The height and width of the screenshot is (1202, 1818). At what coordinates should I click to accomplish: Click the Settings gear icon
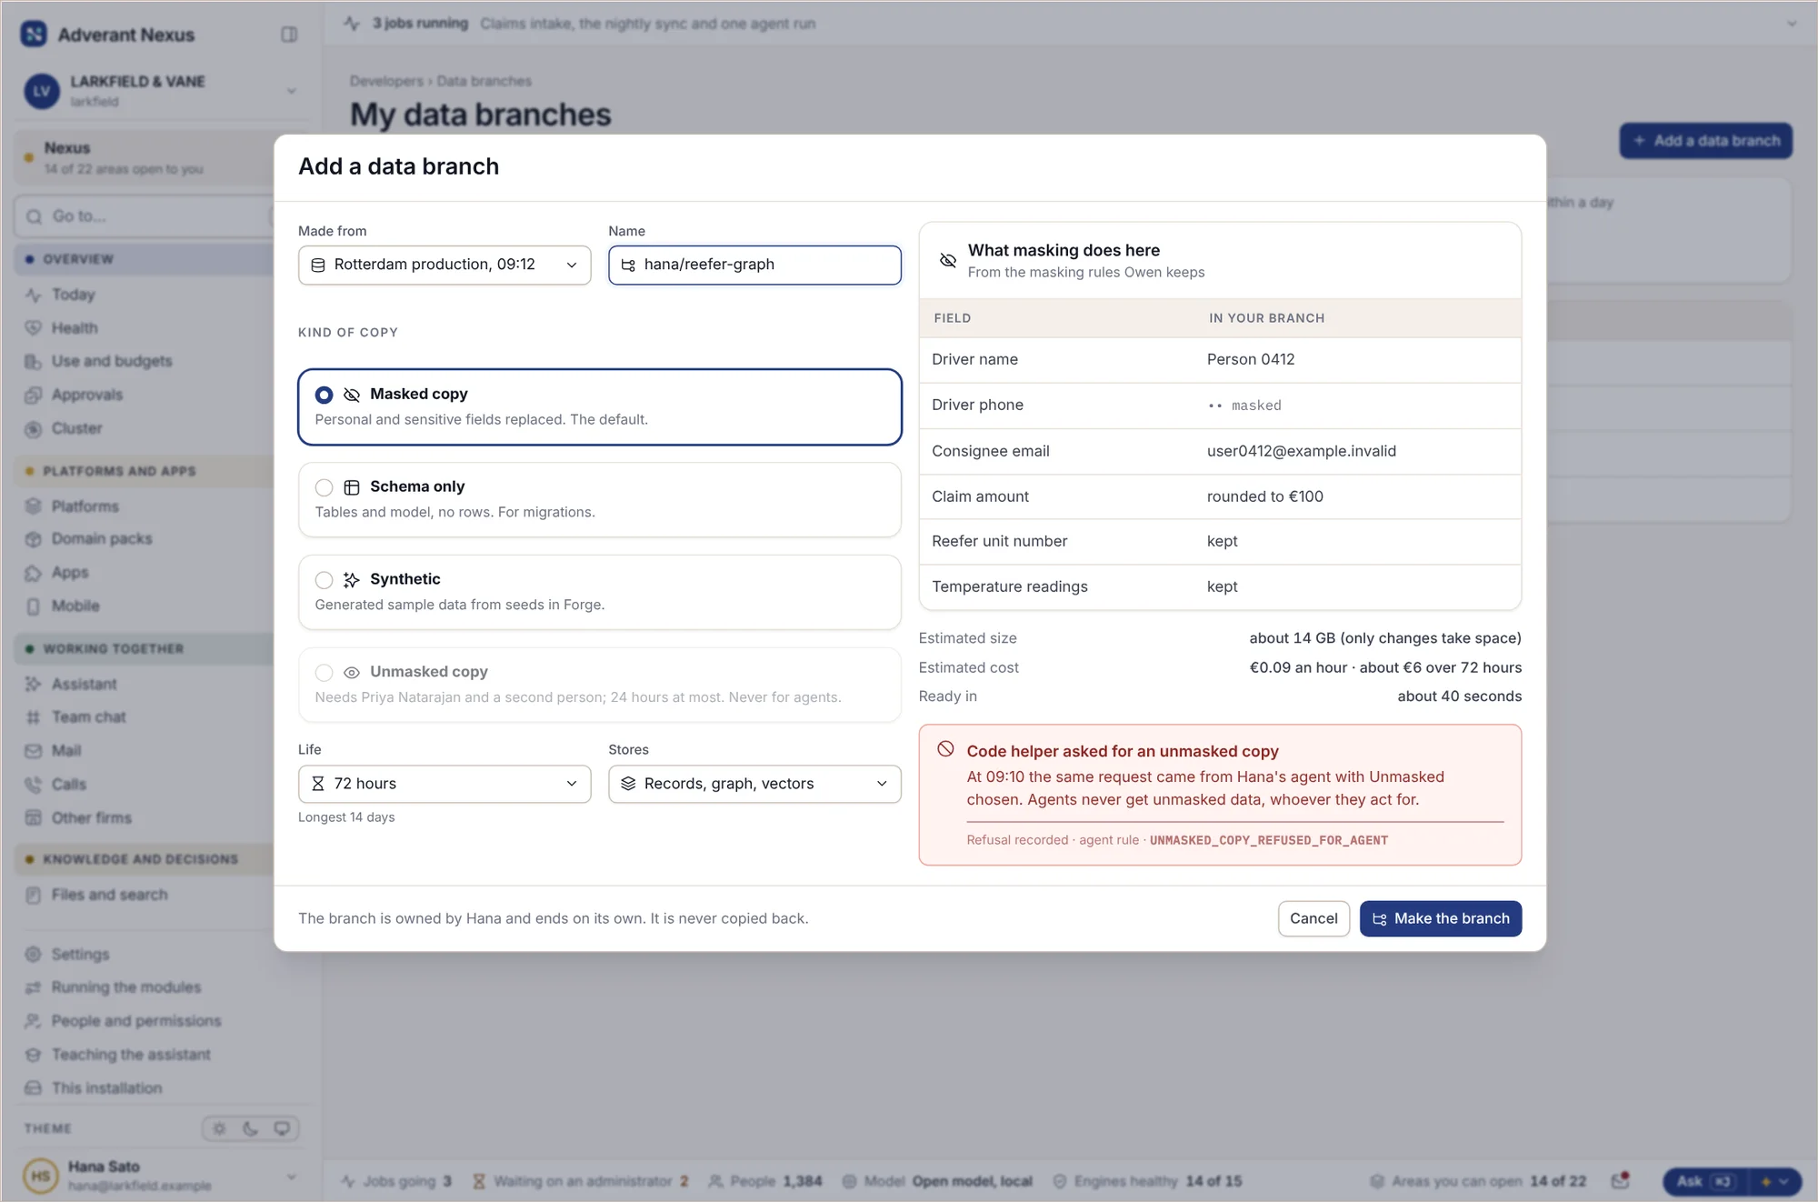[34, 955]
